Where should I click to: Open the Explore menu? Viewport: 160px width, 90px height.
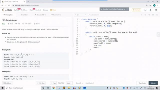click(x=16, y=10)
